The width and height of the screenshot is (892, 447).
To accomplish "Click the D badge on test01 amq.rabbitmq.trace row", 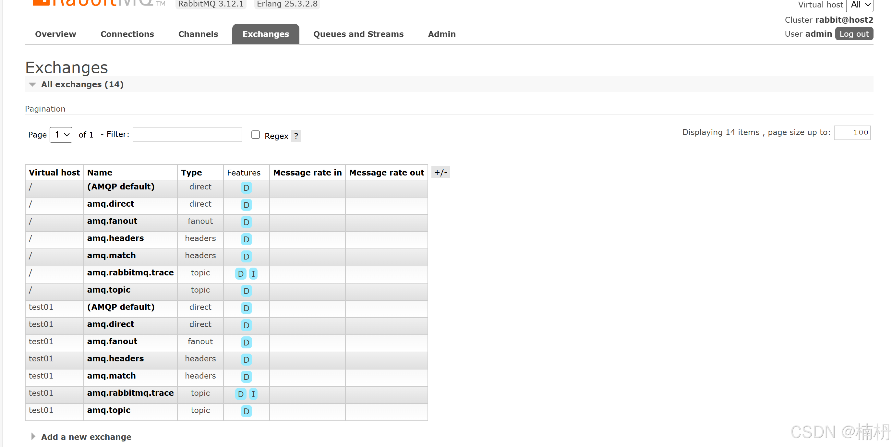I will [x=241, y=394].
